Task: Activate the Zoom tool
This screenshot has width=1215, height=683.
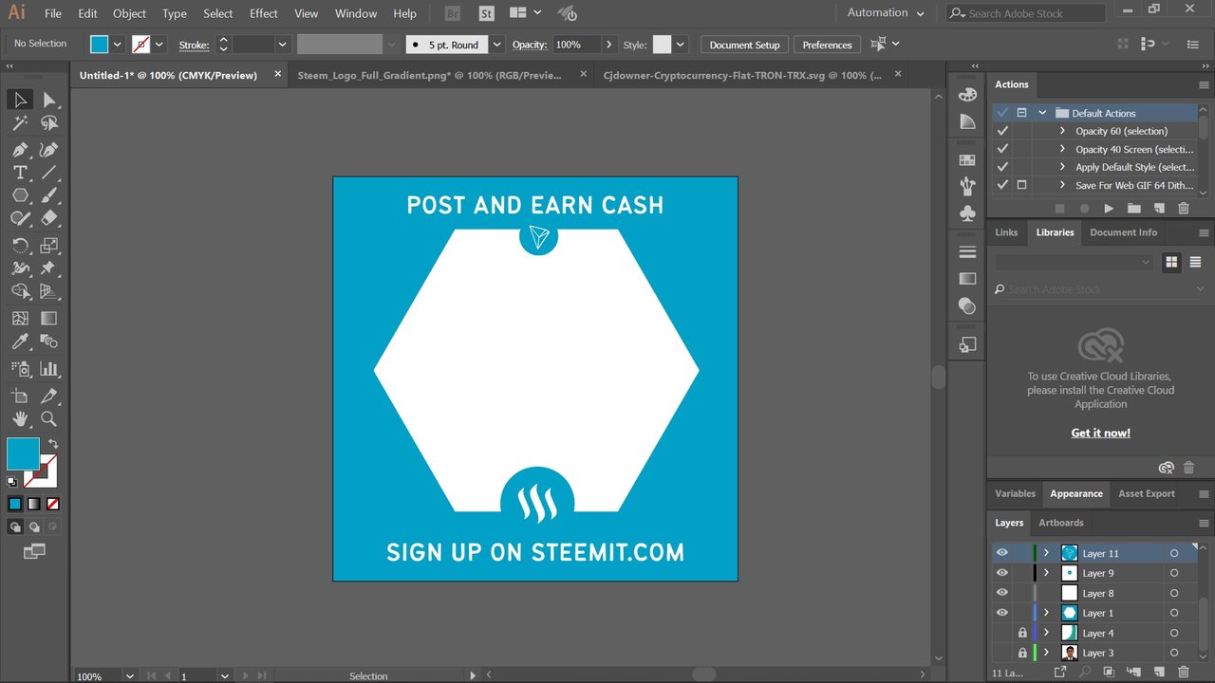Action: pos(49,418)
